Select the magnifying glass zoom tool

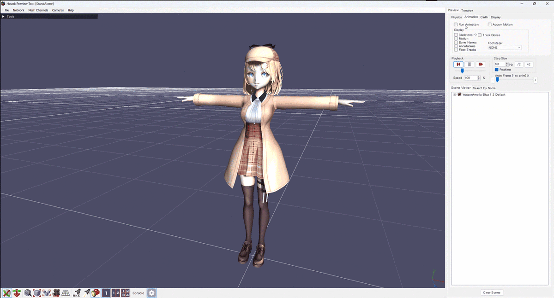[x=28, y=293]
